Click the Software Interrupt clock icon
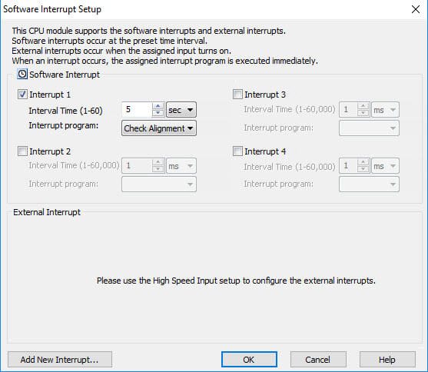This screenshot has width=428, height=372. click(22, 74)
